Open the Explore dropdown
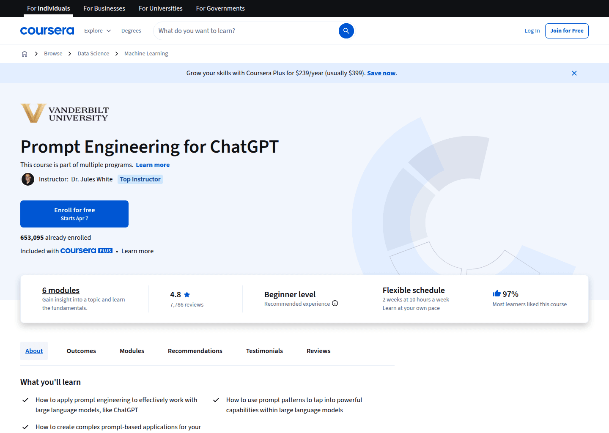This screenshot has width=609, height=433. click(x=97, y=30)
